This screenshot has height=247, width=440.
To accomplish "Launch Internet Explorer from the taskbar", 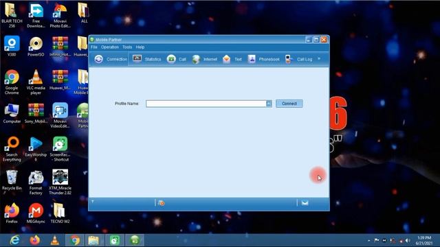I will tap(14, 240).
